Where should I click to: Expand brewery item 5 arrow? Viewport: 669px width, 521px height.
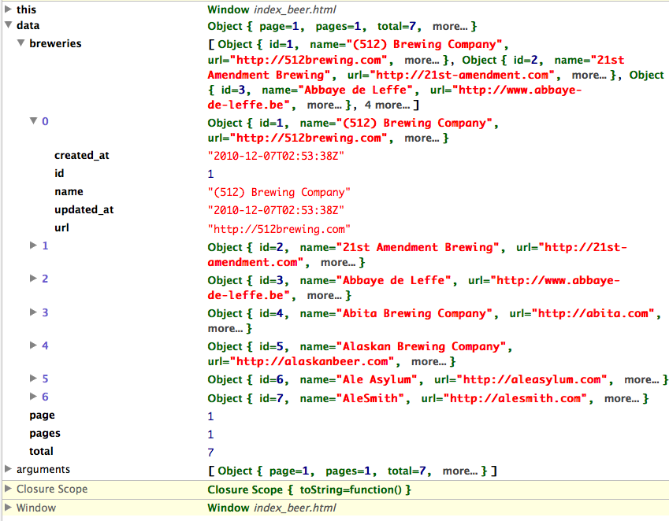point(33,378)
